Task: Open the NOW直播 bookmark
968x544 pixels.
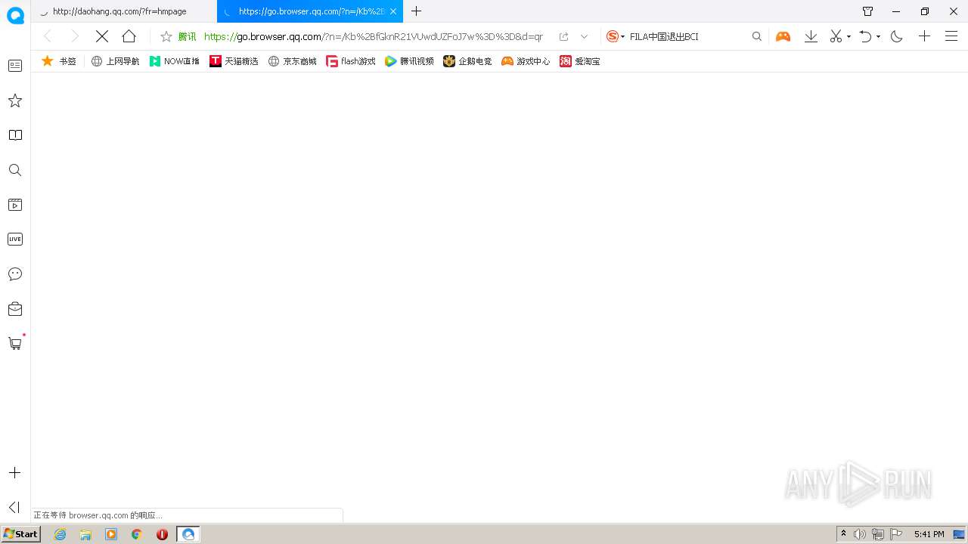Action: 175,61
